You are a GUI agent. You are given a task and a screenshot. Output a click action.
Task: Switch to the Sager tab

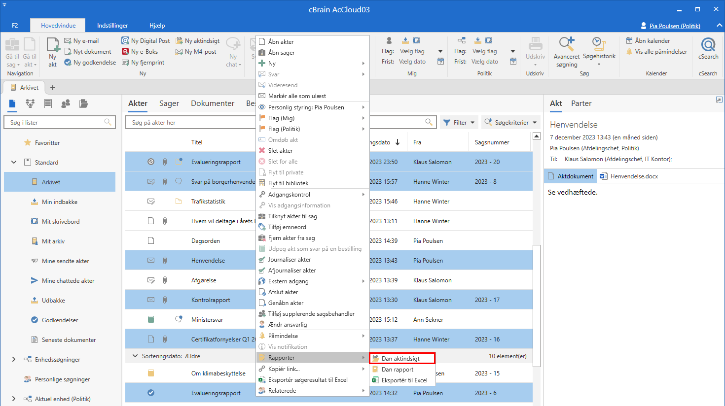169,103
